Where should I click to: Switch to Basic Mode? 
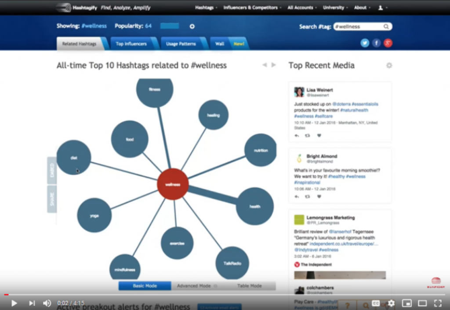pyautogui.click(x=145, y=286)
